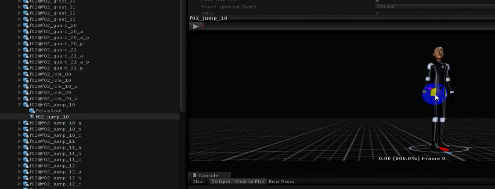Click the cube icon of f02@f02_jump_11_b
This screenshot has width=495, height=189.
(25, 153)
